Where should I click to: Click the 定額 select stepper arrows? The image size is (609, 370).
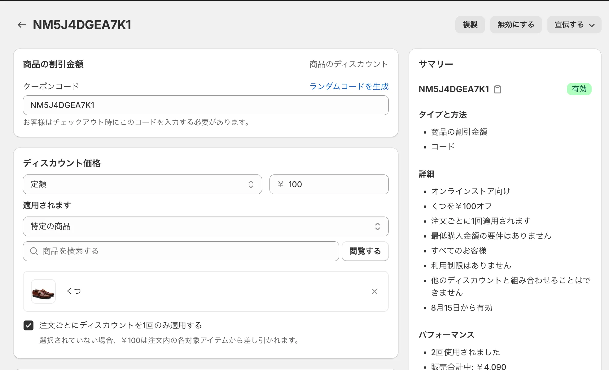pyautogui.click(x=251, y=184)
